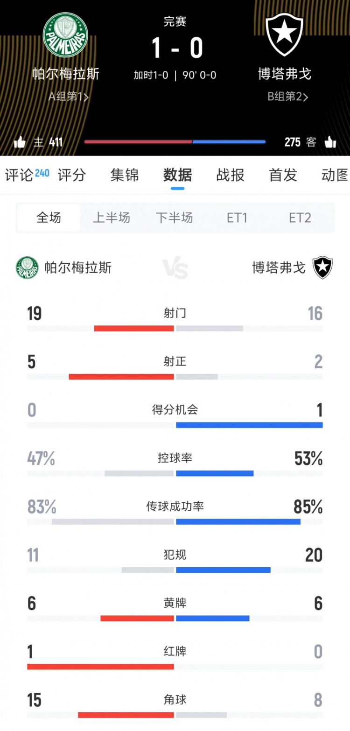
Task: Switch stats to 下半场 second half
Action: click(175, 218)
